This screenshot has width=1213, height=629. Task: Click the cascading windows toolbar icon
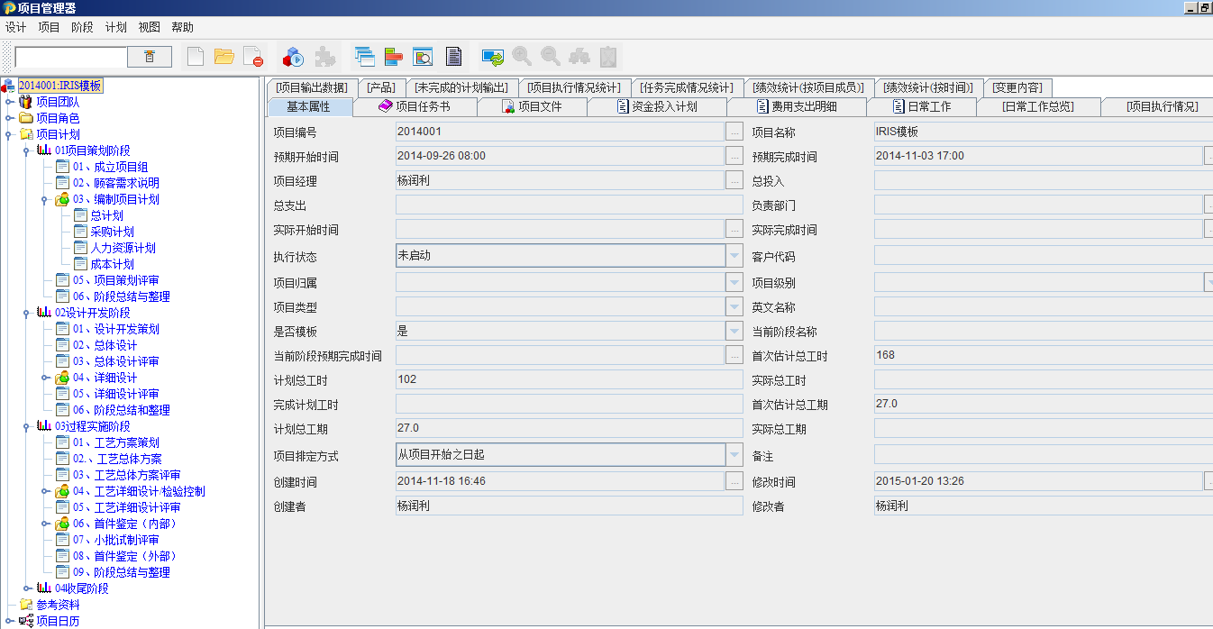[364, 57]
